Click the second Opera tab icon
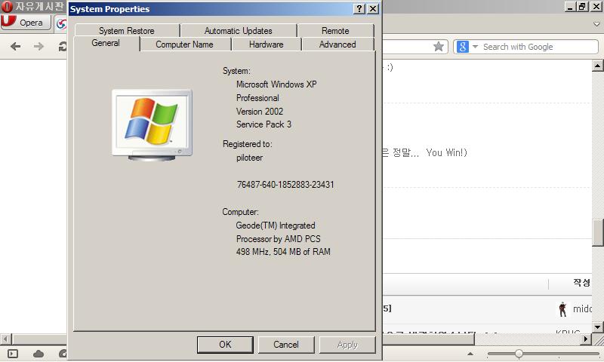This screenshot has height=362, width=604. click(x=61, y=23)
